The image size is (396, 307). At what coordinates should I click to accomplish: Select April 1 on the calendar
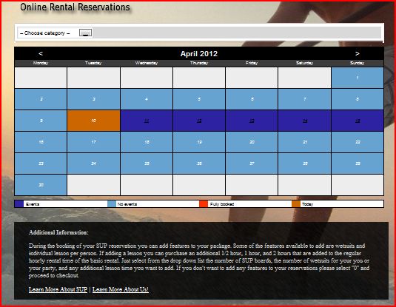[358, 78]
